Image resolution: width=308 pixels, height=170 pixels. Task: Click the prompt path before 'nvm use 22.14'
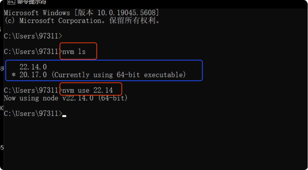point(33,90)
